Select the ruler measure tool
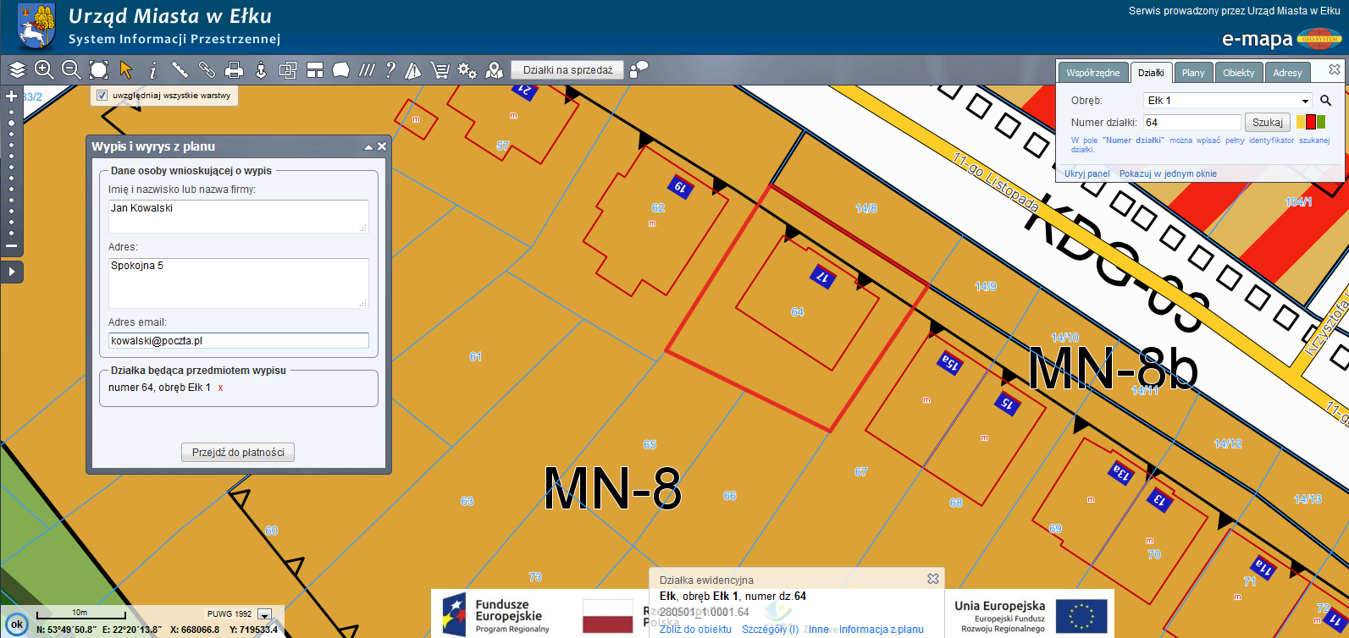1349x638 pixels. click(x=180, y=70)
